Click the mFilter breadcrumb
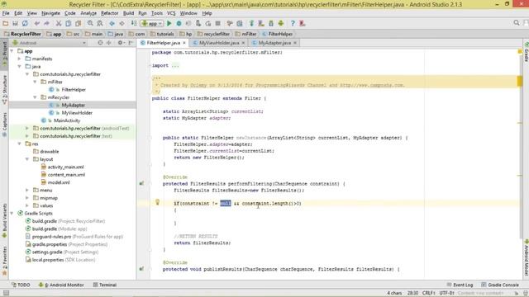The image size is (529, 297). pos(246,34)
